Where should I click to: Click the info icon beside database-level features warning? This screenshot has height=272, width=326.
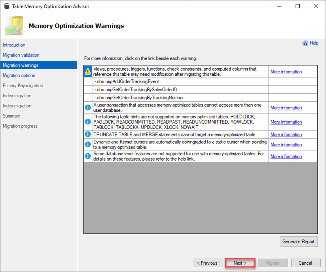point(88,156)
